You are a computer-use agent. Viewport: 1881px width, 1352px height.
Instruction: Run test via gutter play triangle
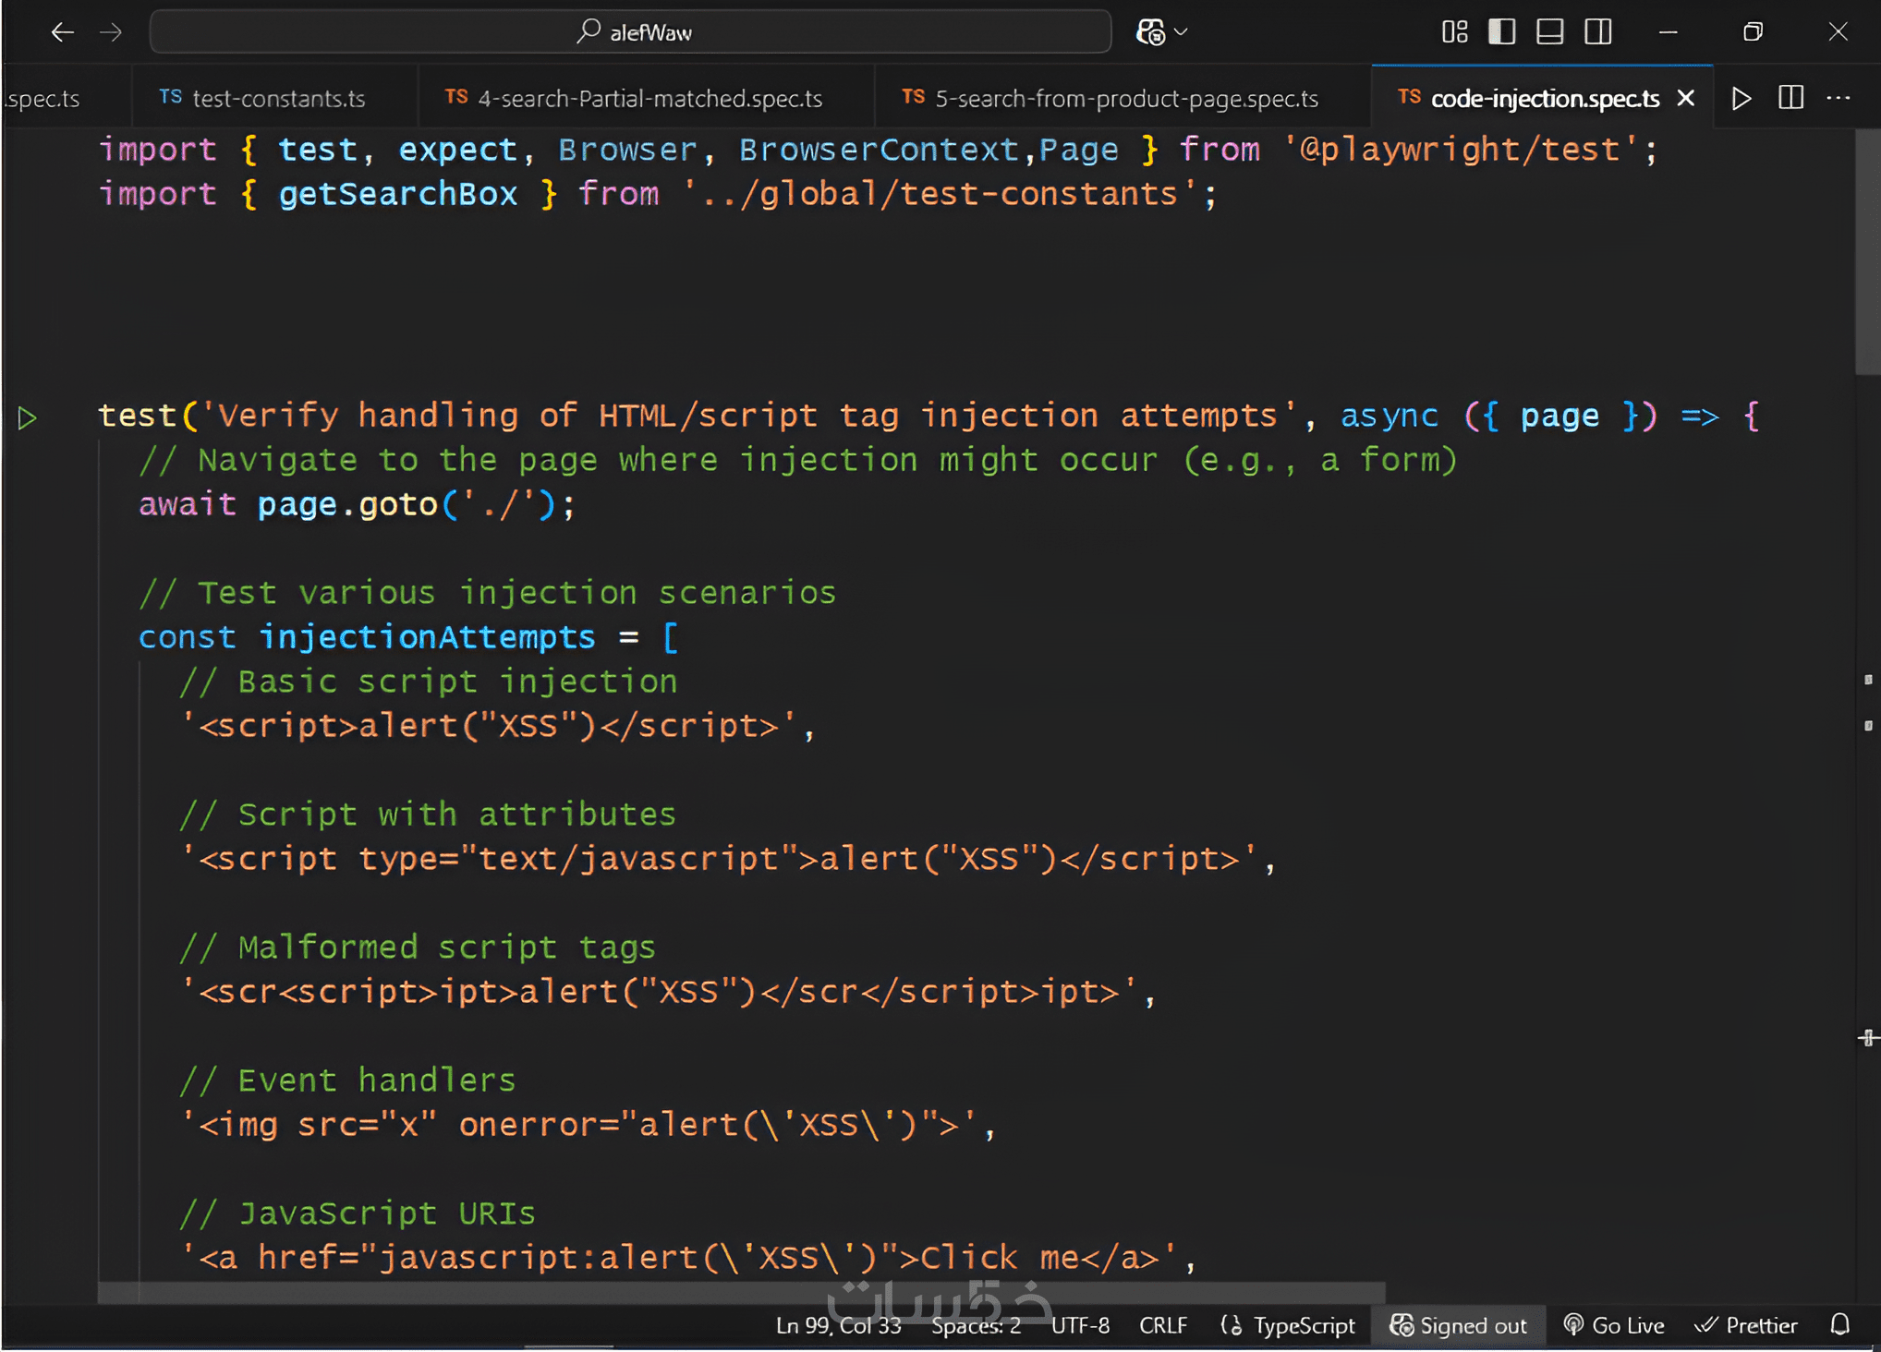point(28,417)
